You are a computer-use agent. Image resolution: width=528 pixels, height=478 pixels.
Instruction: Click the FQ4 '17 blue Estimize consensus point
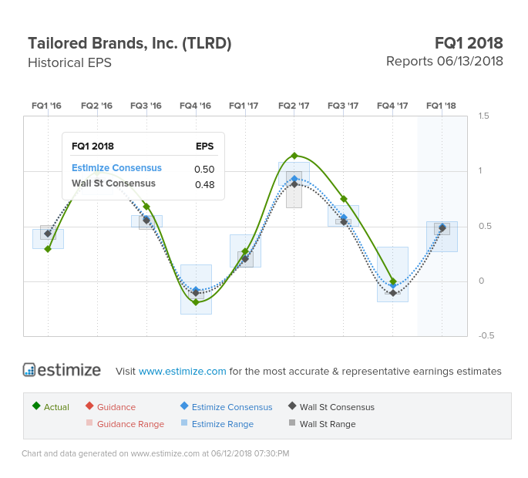pyautogui.click(x=393, y=286)
